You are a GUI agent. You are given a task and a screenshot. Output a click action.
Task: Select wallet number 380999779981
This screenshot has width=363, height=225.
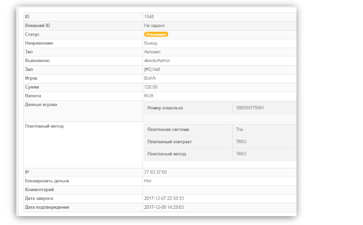point(250,108)
